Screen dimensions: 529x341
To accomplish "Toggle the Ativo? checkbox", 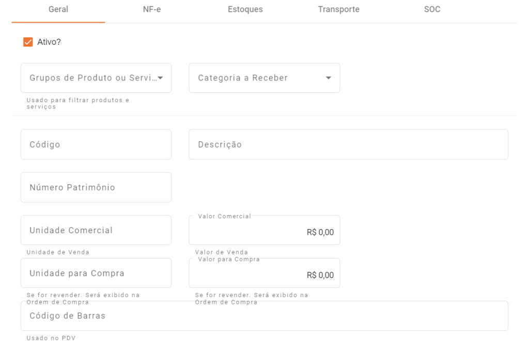I will click(x=28, y=42).
